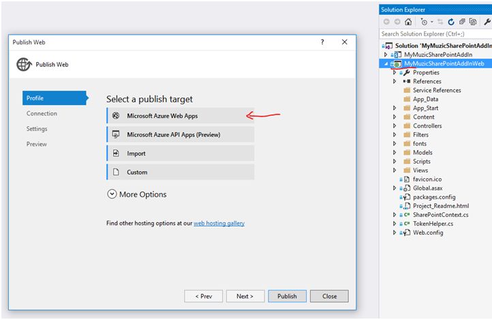Screen dimensions: 492x320
Task: Open Properties via the wrench toolbar icon
Action: [x=487, y=22]
